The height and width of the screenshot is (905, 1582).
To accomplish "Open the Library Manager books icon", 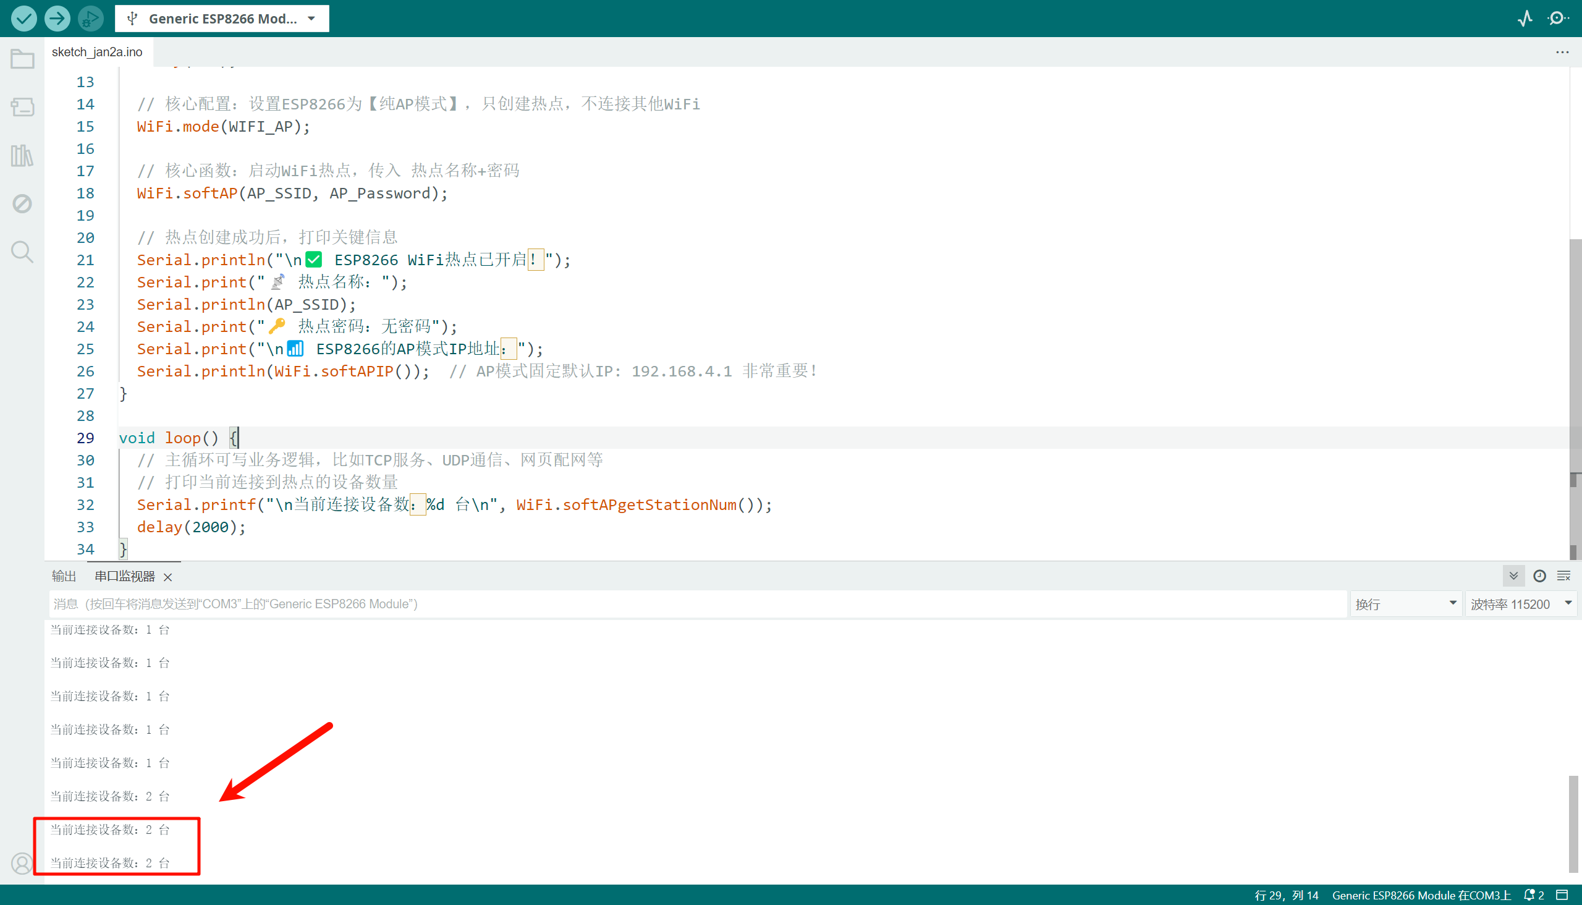I will [22, 155].
